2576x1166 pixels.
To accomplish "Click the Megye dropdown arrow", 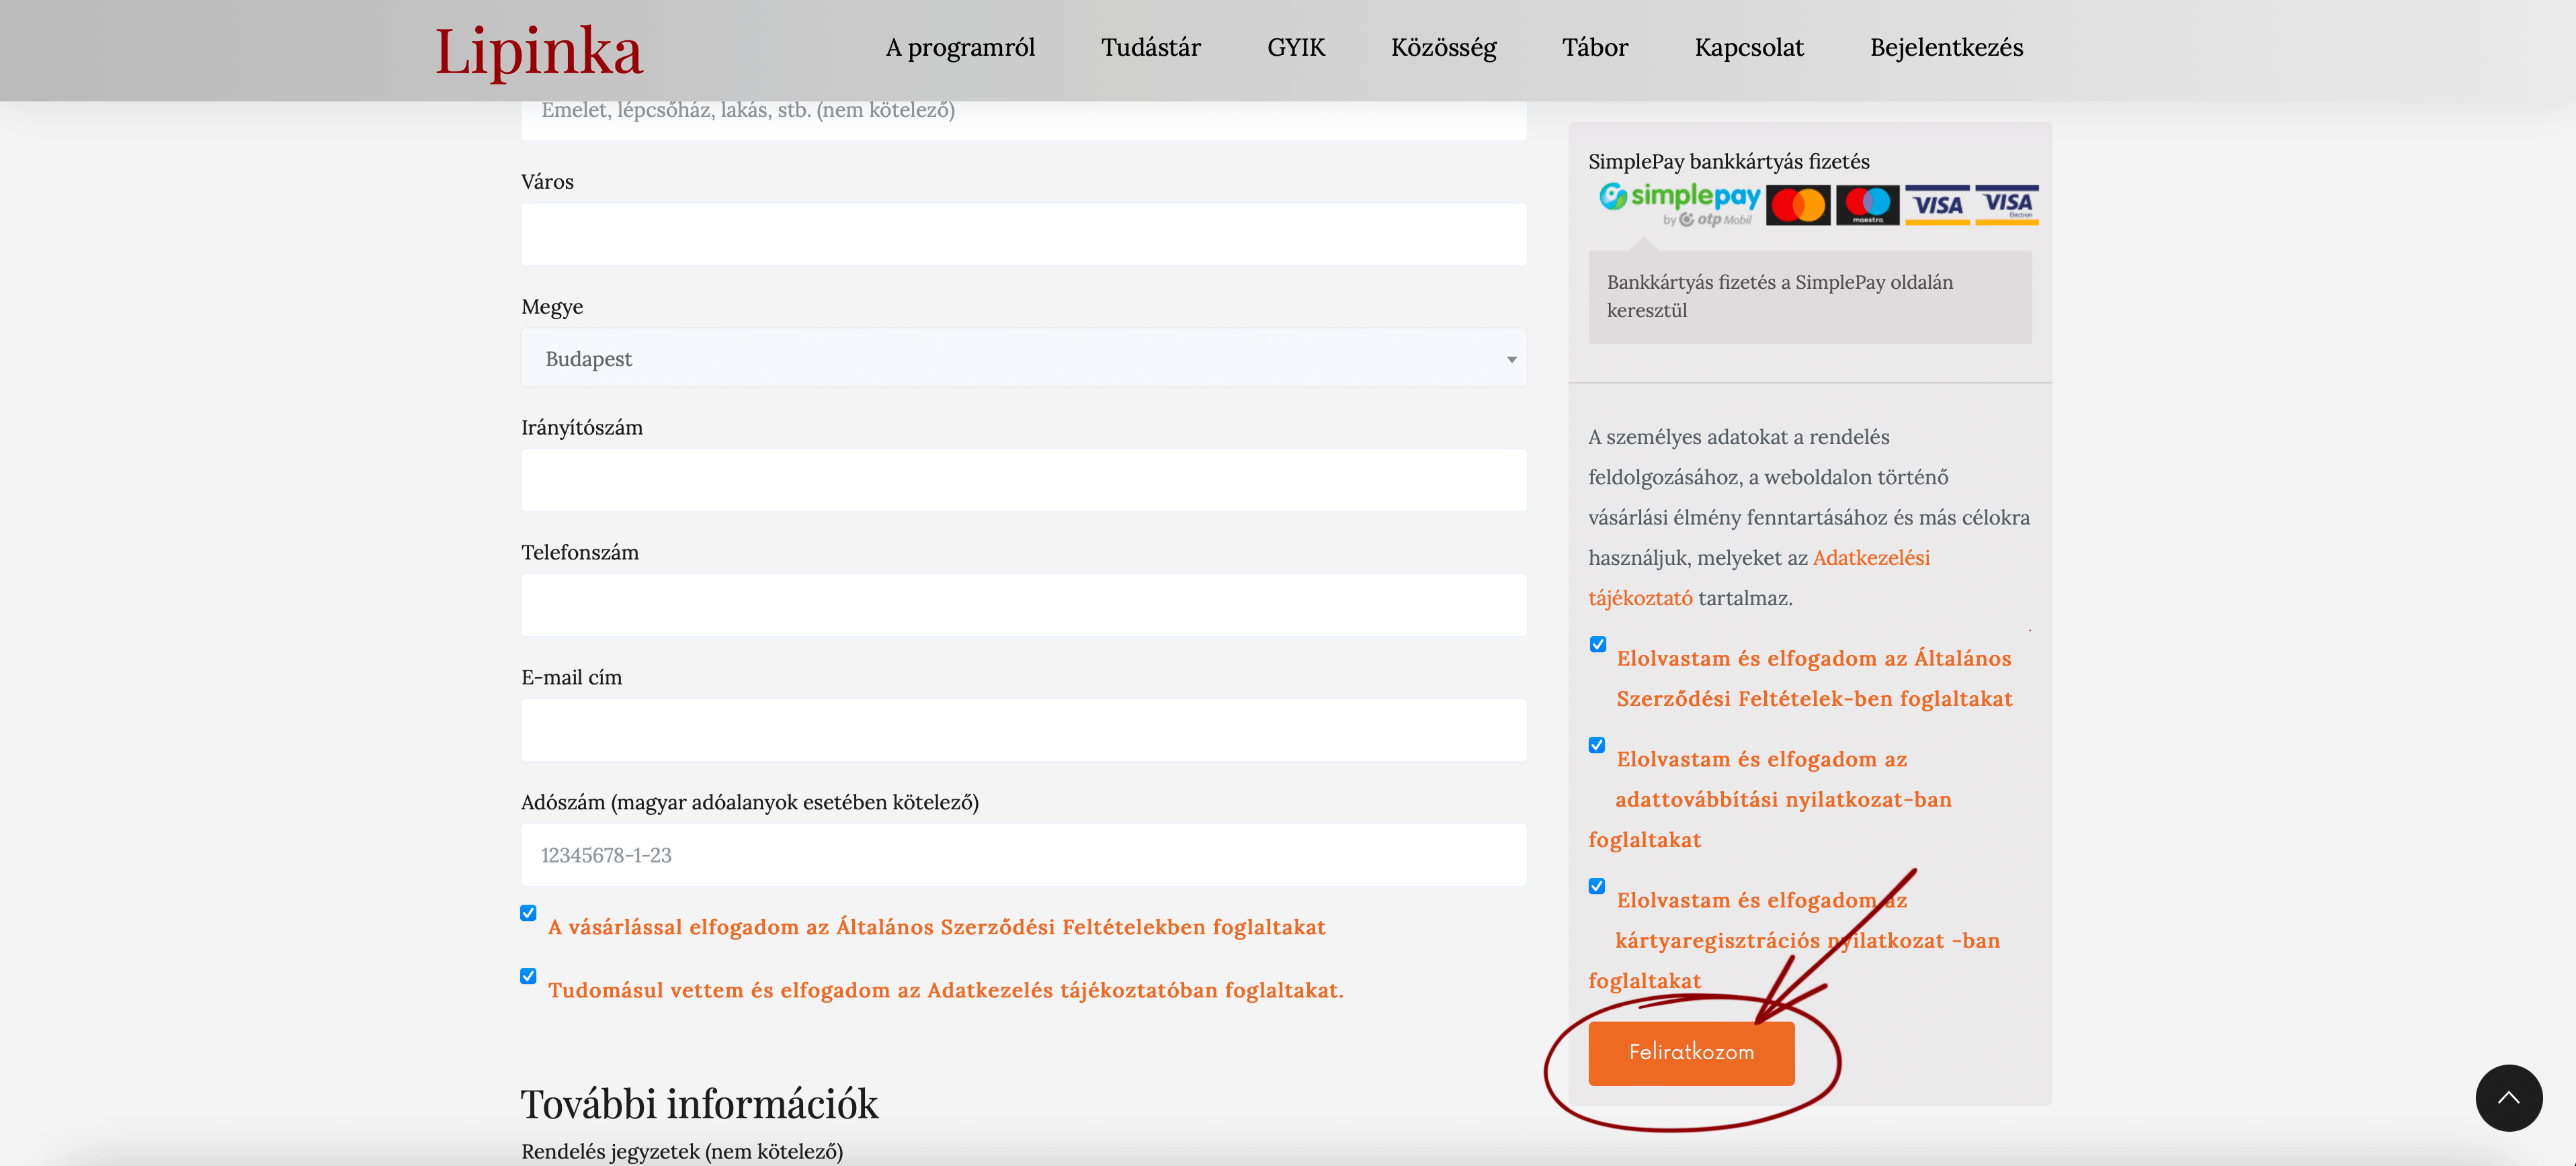I will pyautogui.click(x=1511, y=359).
